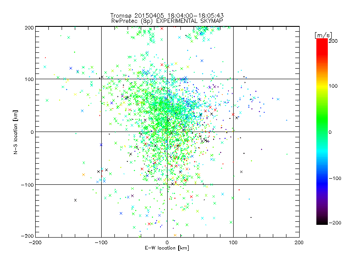The image size is (352, 264).
Task: Click the colorbar −100 label
Action: click(335, 179)
